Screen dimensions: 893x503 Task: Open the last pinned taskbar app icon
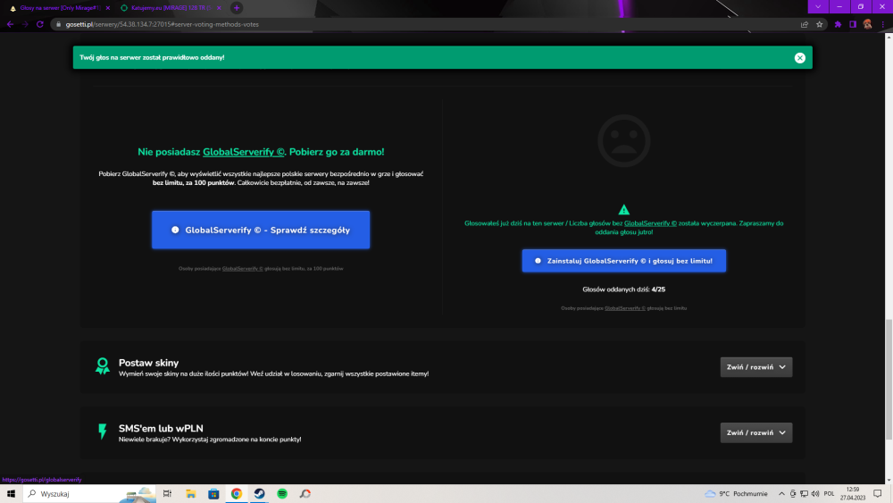305,494
